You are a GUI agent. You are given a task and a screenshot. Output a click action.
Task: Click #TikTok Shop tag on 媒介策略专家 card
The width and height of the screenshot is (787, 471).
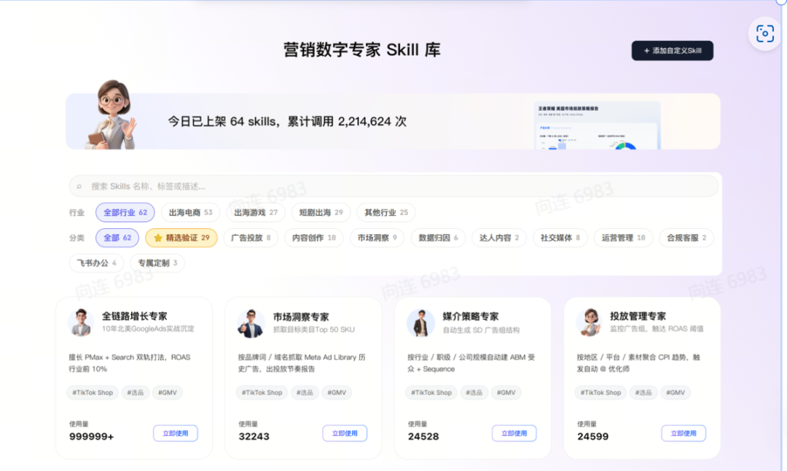click(431, 393)
